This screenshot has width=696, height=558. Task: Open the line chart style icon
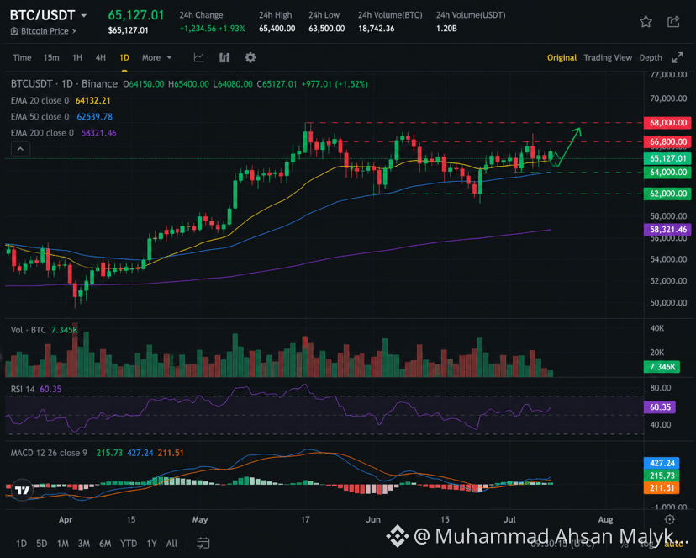(x=199, y=57)
